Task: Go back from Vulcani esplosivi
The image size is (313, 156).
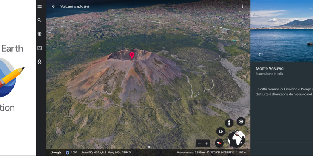Action: pyautogui.click(x=53, y=6)
